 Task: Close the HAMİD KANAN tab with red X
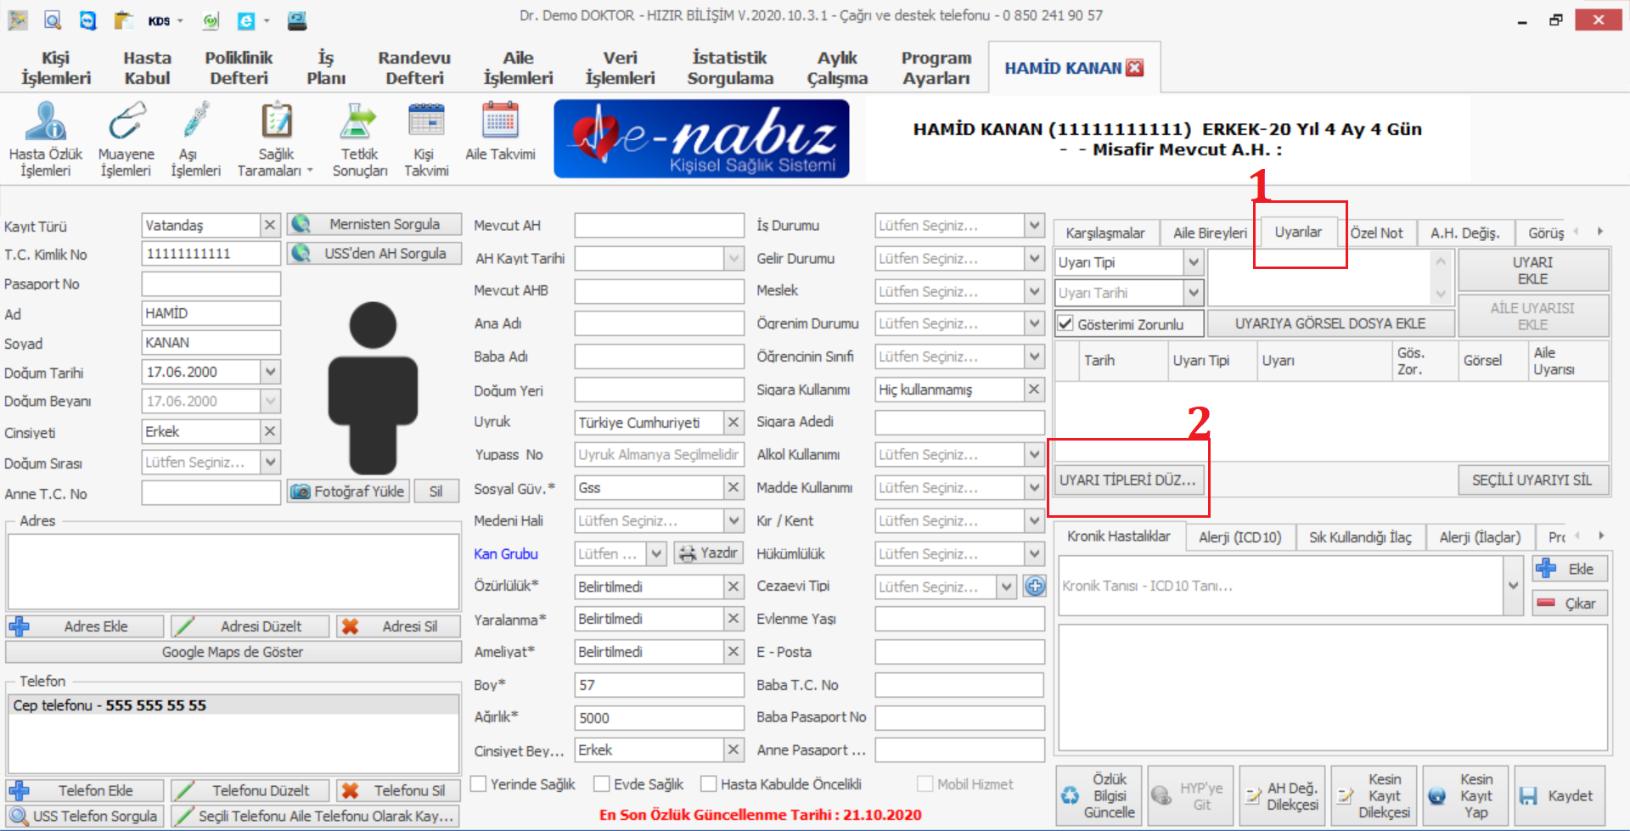tap(1134, 68)
